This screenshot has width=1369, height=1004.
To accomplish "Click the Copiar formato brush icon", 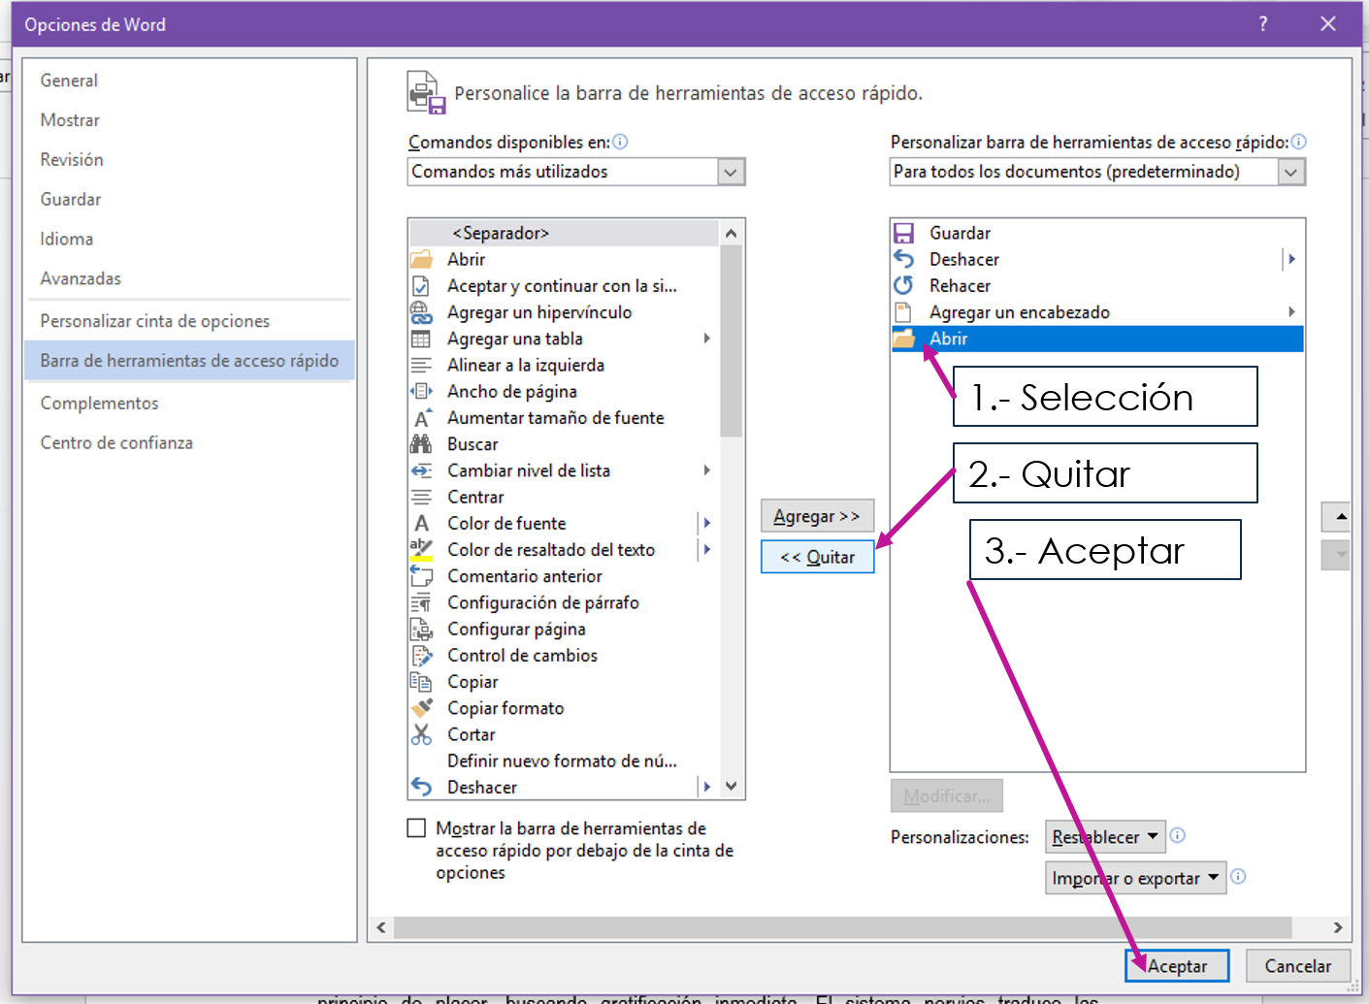I will [x=423, y=708].
